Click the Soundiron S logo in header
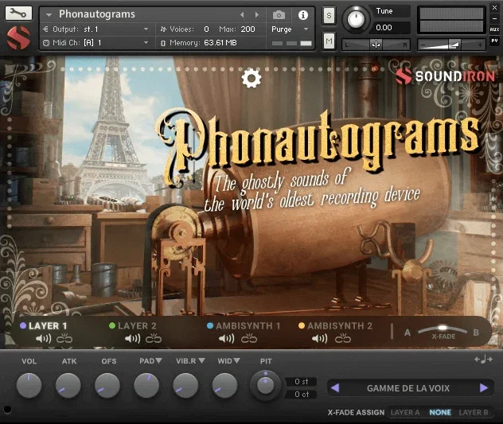The height and width of the screenshot is (424, 503). point(18,38)
